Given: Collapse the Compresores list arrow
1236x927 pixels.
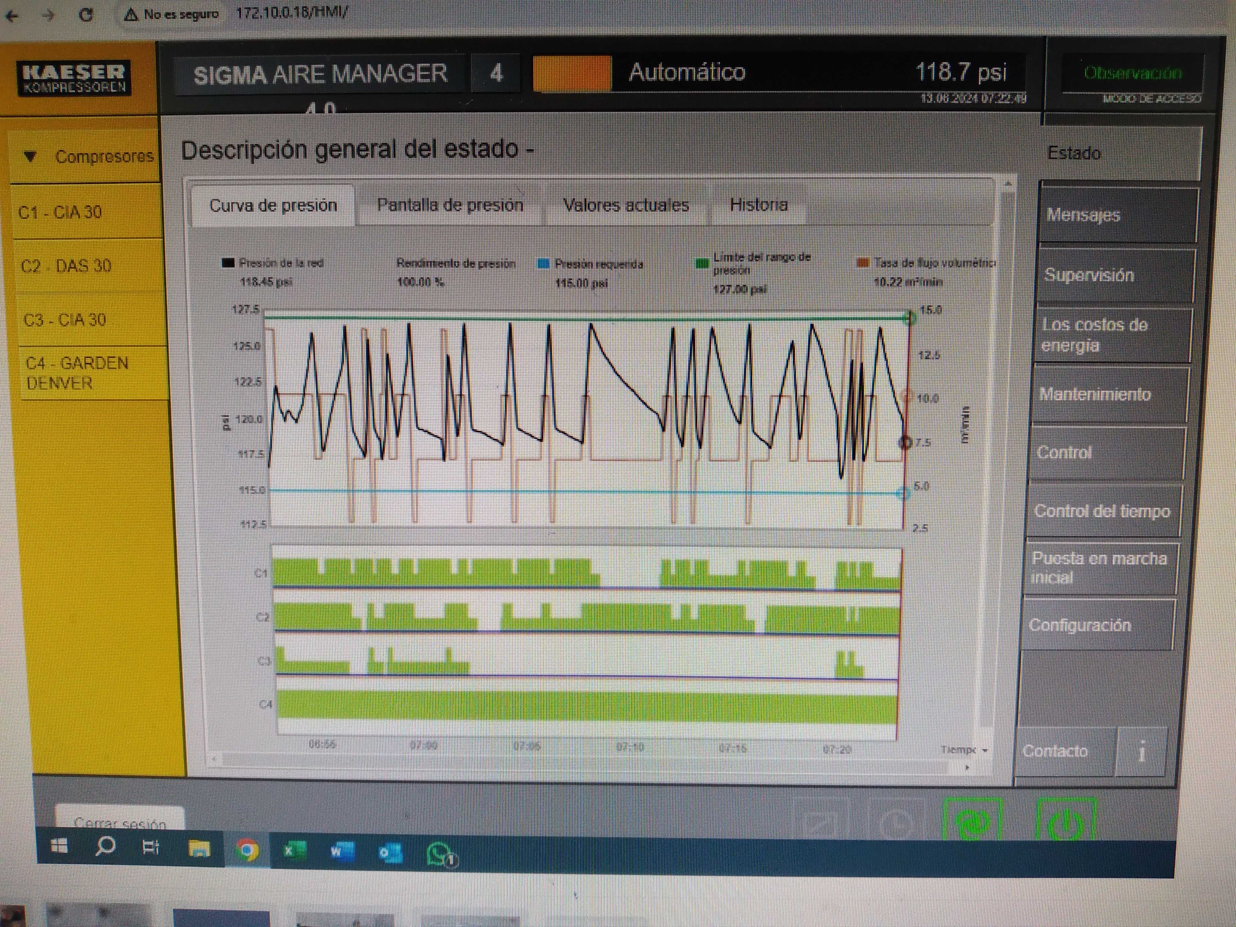Looking at the screenshot, I should pos(30,157).
